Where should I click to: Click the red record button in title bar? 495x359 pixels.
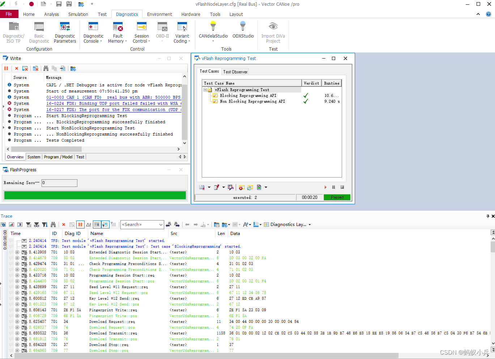coord(31,4)
